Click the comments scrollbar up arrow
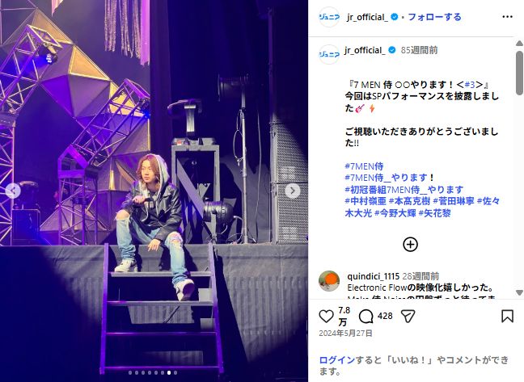 519,44
